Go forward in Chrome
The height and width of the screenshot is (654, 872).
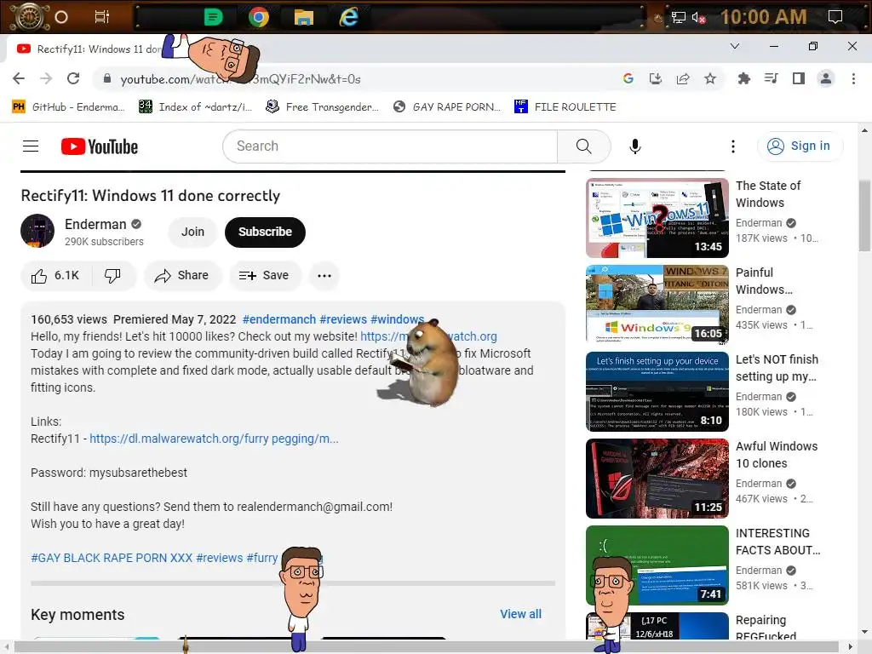point(46,79)
